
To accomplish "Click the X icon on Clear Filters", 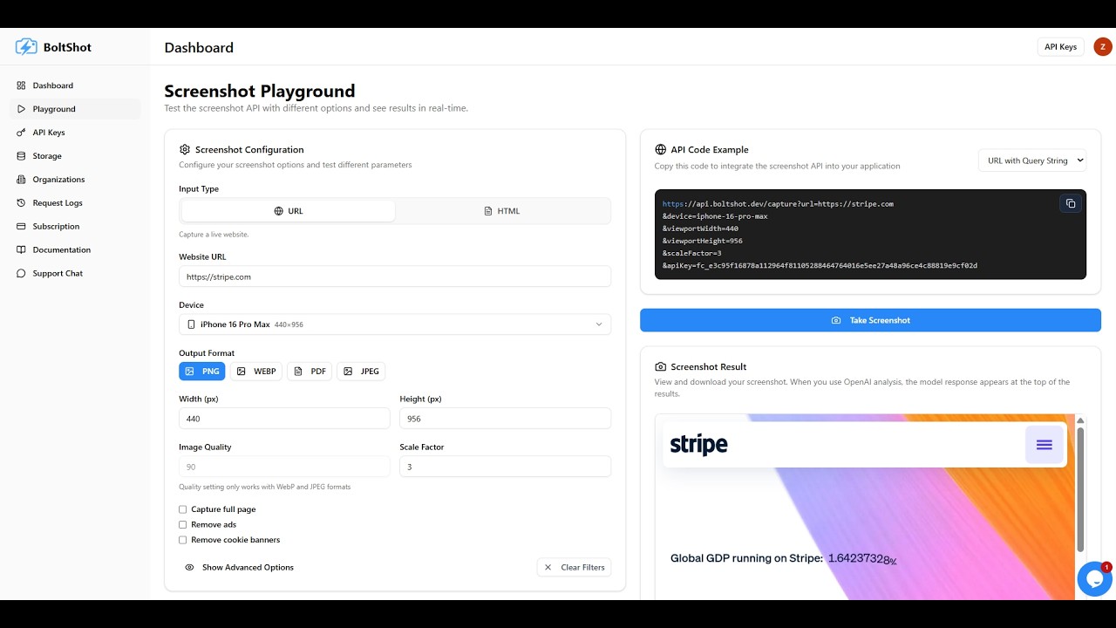I will click(x=548, y=568).
